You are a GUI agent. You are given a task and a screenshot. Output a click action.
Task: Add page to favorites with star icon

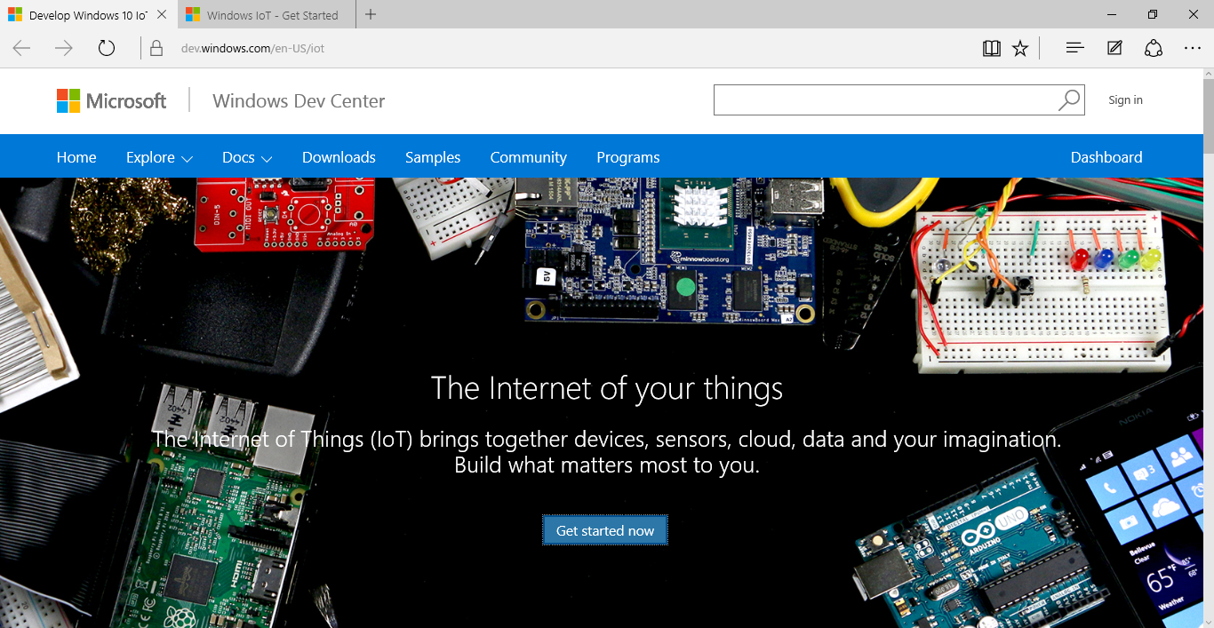coord(1020,48)
